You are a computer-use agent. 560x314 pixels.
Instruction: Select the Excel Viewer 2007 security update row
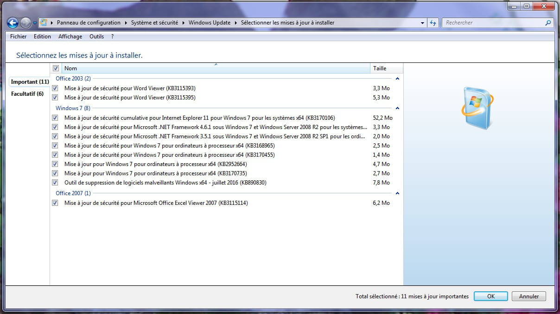point(227,203)
